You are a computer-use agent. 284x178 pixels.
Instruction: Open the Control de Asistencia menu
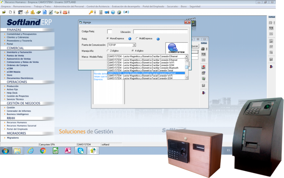click(x=98, y=6)
